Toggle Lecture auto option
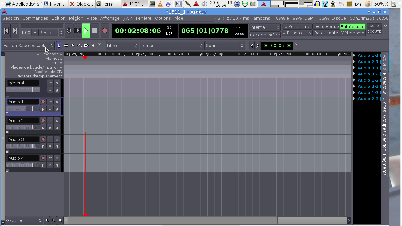This screenshot has height=226, width=402. (x=326, y=27)
